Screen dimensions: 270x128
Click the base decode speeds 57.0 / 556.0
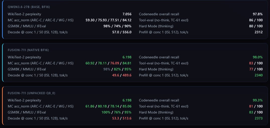point(122,32)
